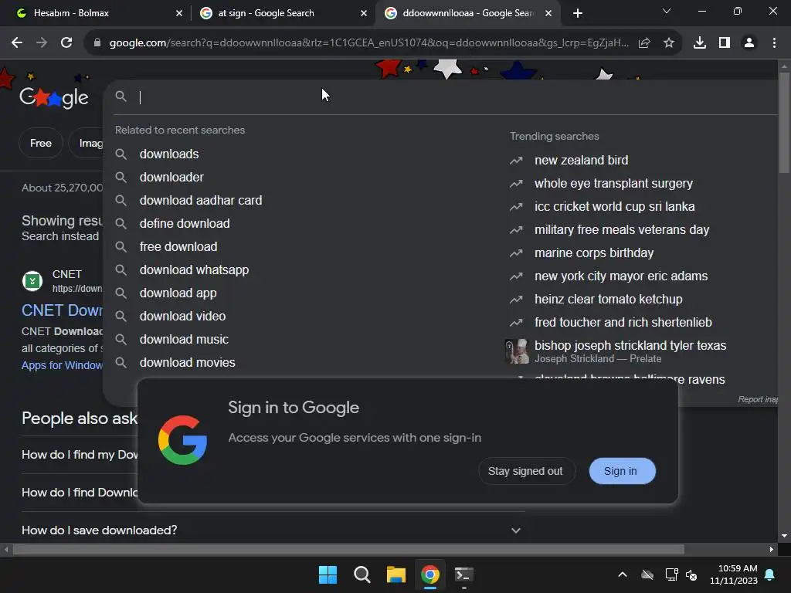Viewport: 791px width, 593px height.
Task: Select the downloads suggestion
Action: pos(169,154)
